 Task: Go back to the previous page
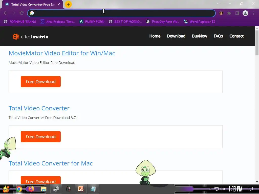pyautogui.click(x=6, y=13)
